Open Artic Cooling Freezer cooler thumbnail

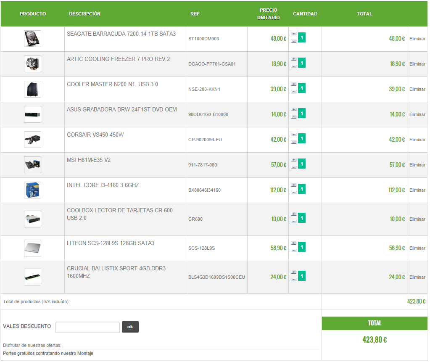coord(33,64)
